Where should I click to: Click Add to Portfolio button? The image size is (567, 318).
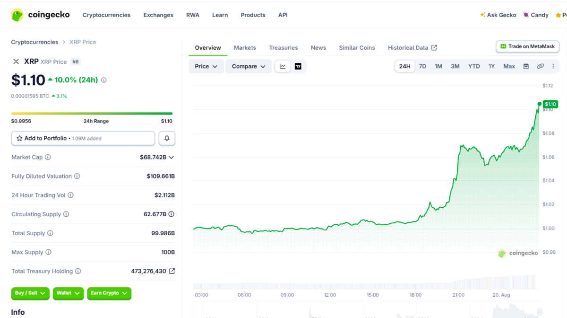pos(83,138)
